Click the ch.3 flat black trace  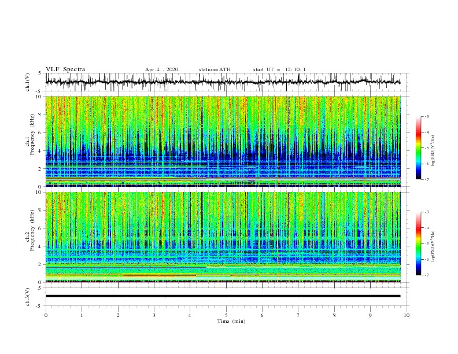pyautogui.click(x=223, y=296)
